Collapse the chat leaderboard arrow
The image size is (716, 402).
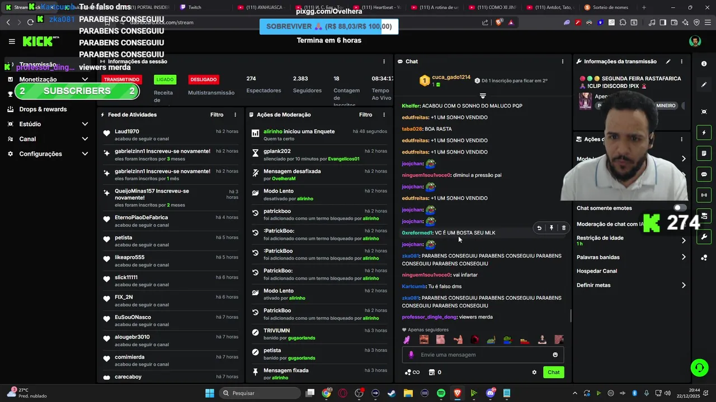coord(483,96)
